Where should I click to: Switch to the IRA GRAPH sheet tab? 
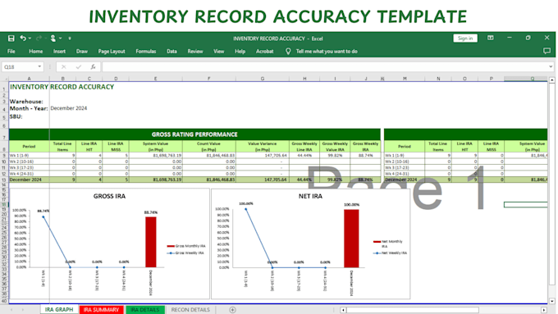59,310
